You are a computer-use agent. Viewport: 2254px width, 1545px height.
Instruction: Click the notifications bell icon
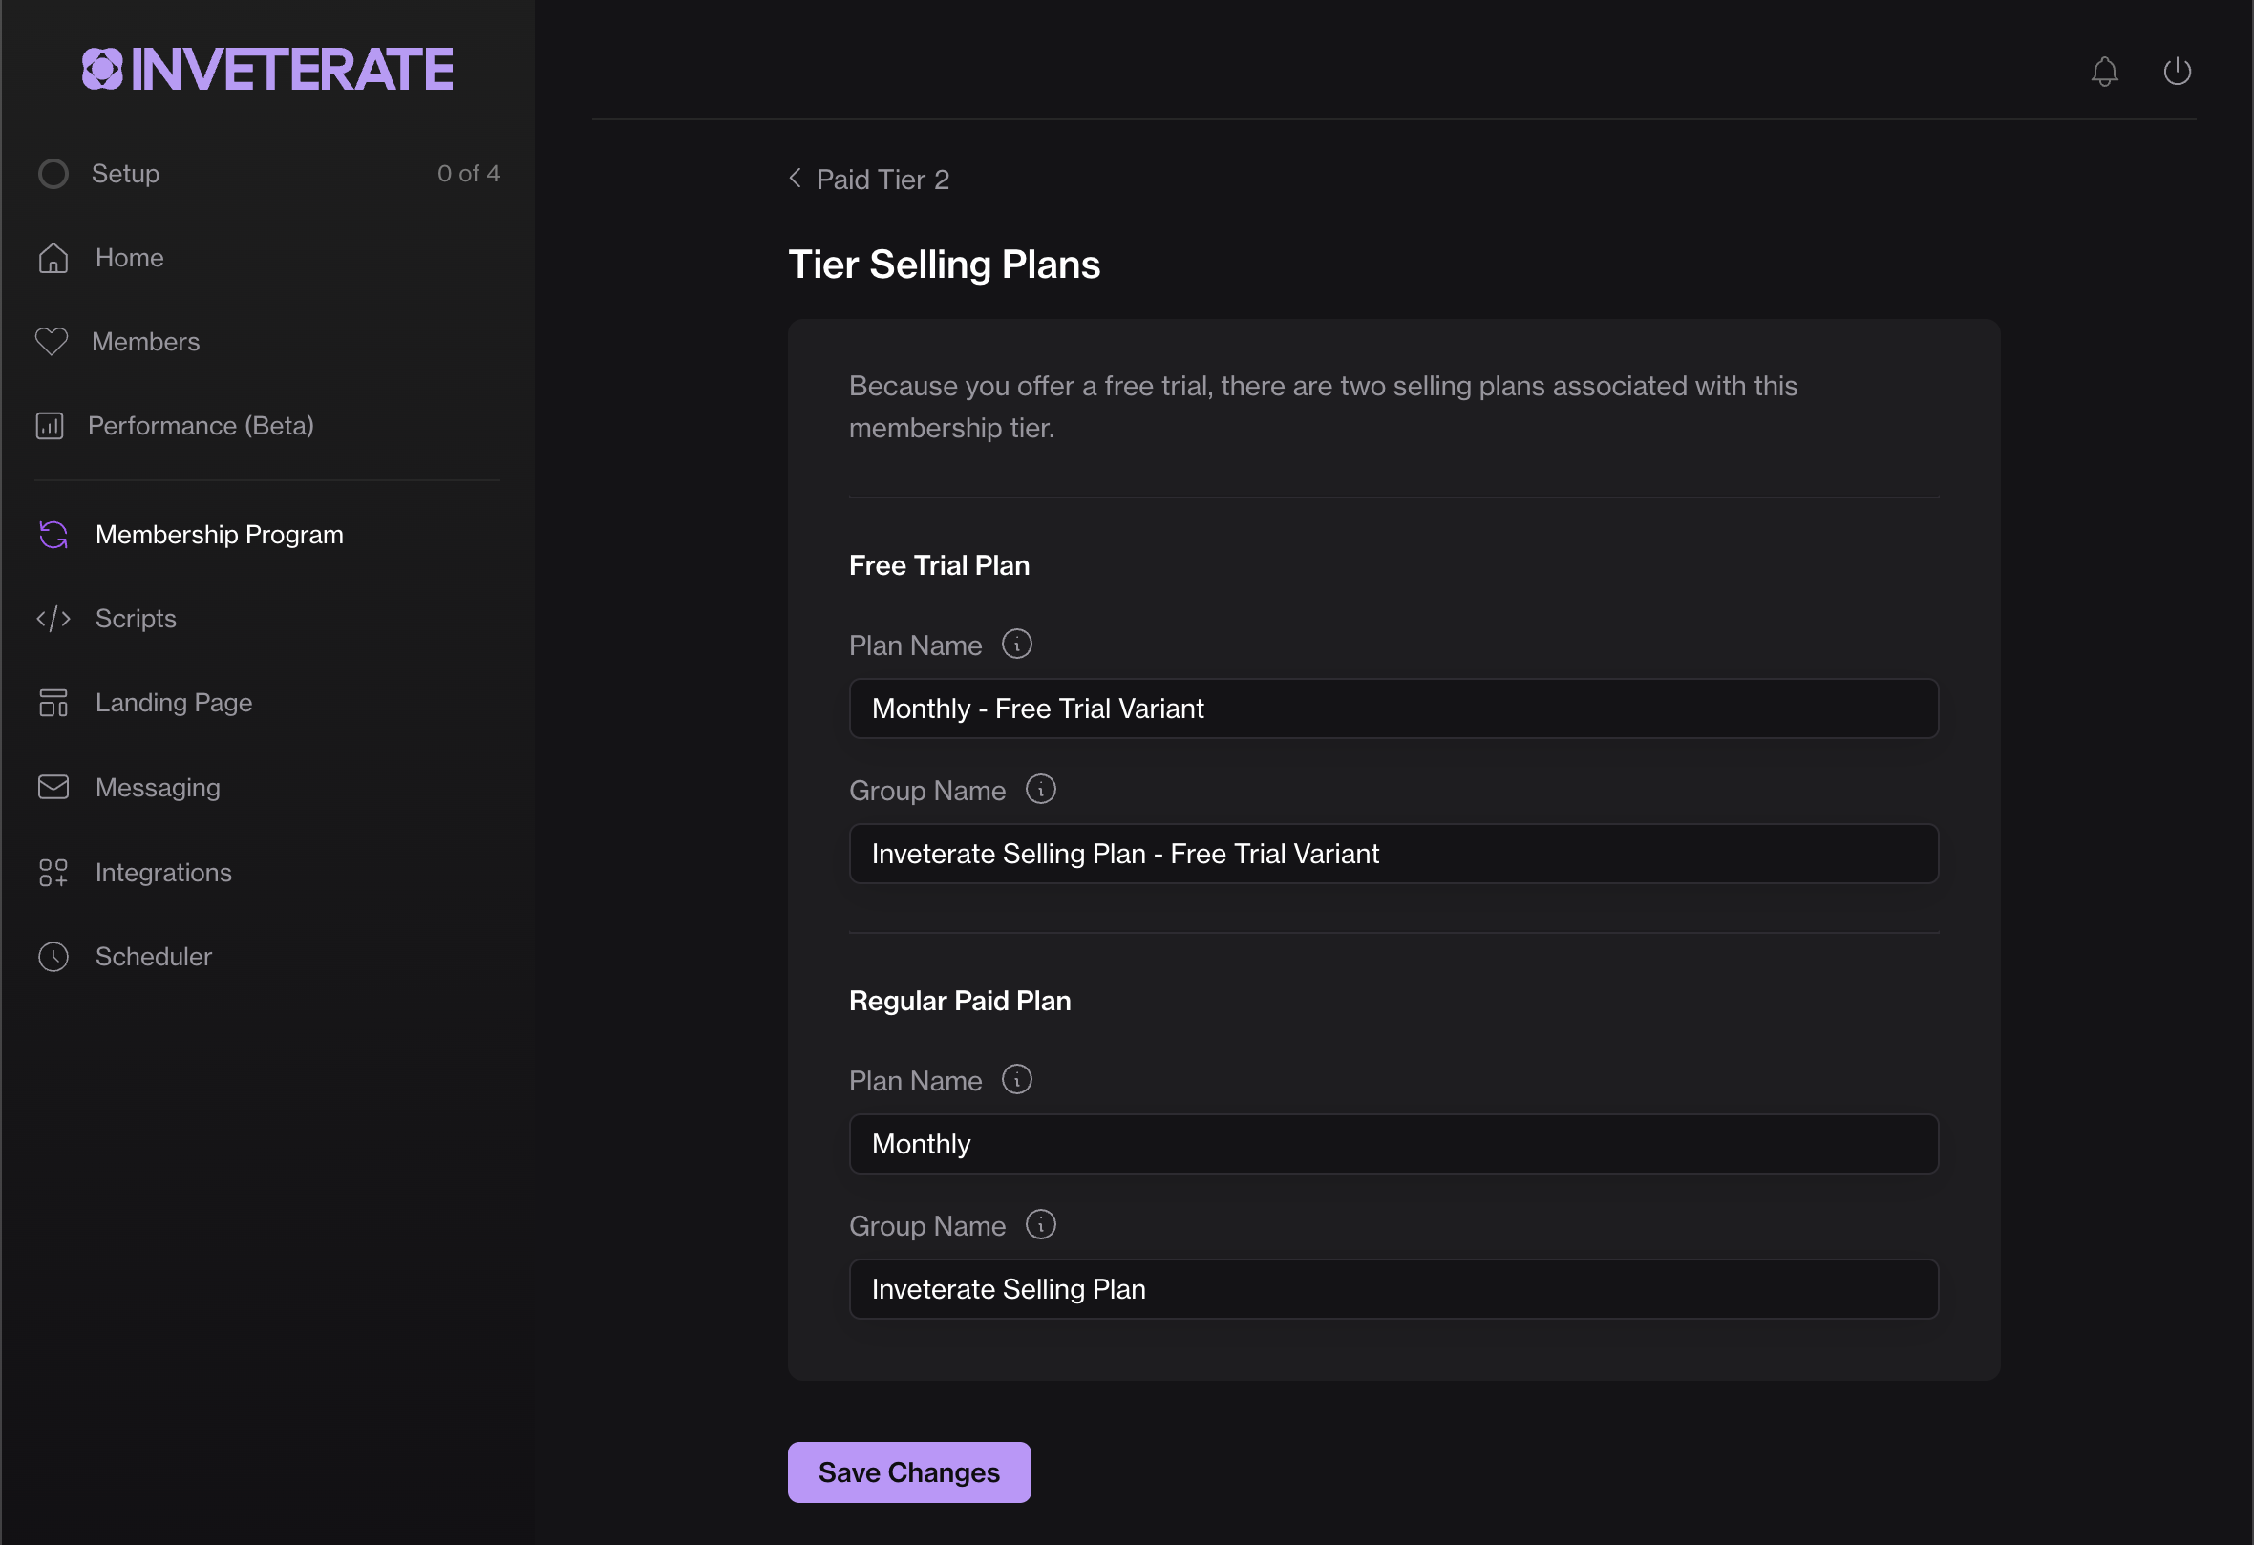click(x=2104, y=71)
